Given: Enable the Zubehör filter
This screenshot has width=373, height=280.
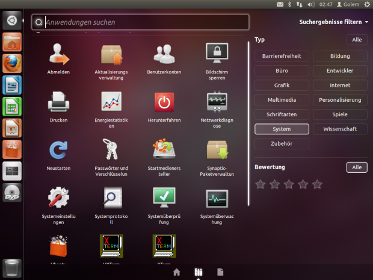Looking at the screenshot, I should [x=282, y=143].
